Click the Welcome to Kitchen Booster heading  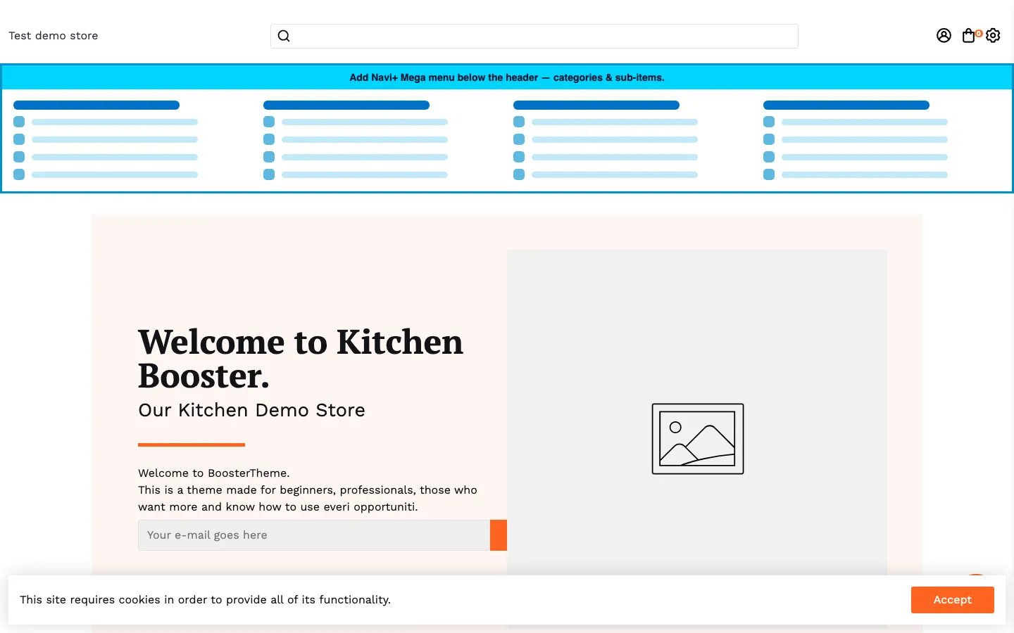(301, 359)
